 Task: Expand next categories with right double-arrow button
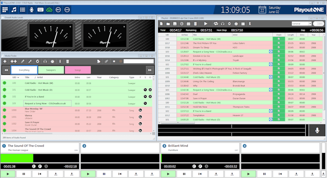[x=150, y=70]
